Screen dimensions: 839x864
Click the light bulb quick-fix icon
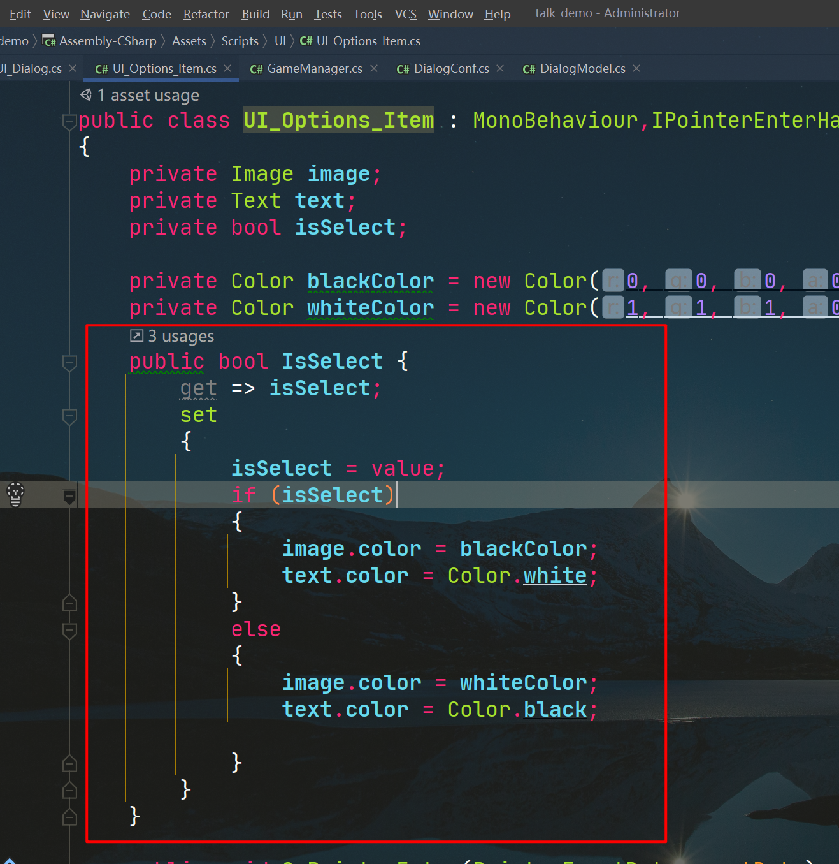[x=15, y=494]
